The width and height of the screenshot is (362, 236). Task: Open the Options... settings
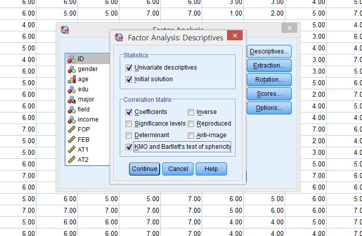point(269,108)
